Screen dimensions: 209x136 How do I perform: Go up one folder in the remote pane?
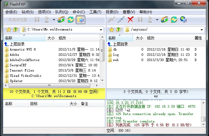[119, 30]
